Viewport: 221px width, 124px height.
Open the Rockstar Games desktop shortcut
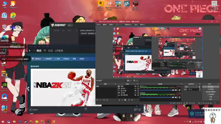coord(101,6)
